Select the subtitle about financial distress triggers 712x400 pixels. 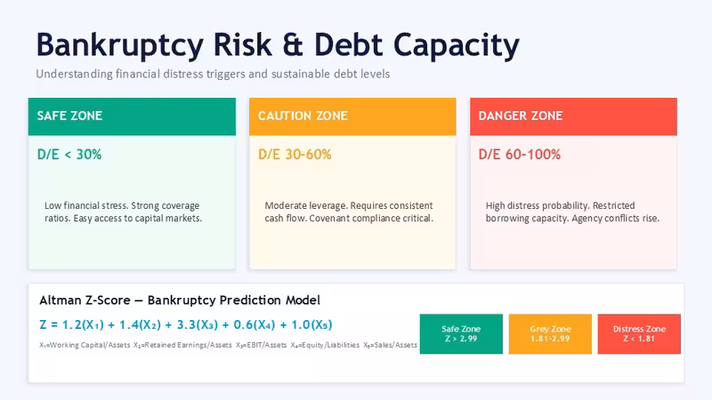(x=213, y=74)
